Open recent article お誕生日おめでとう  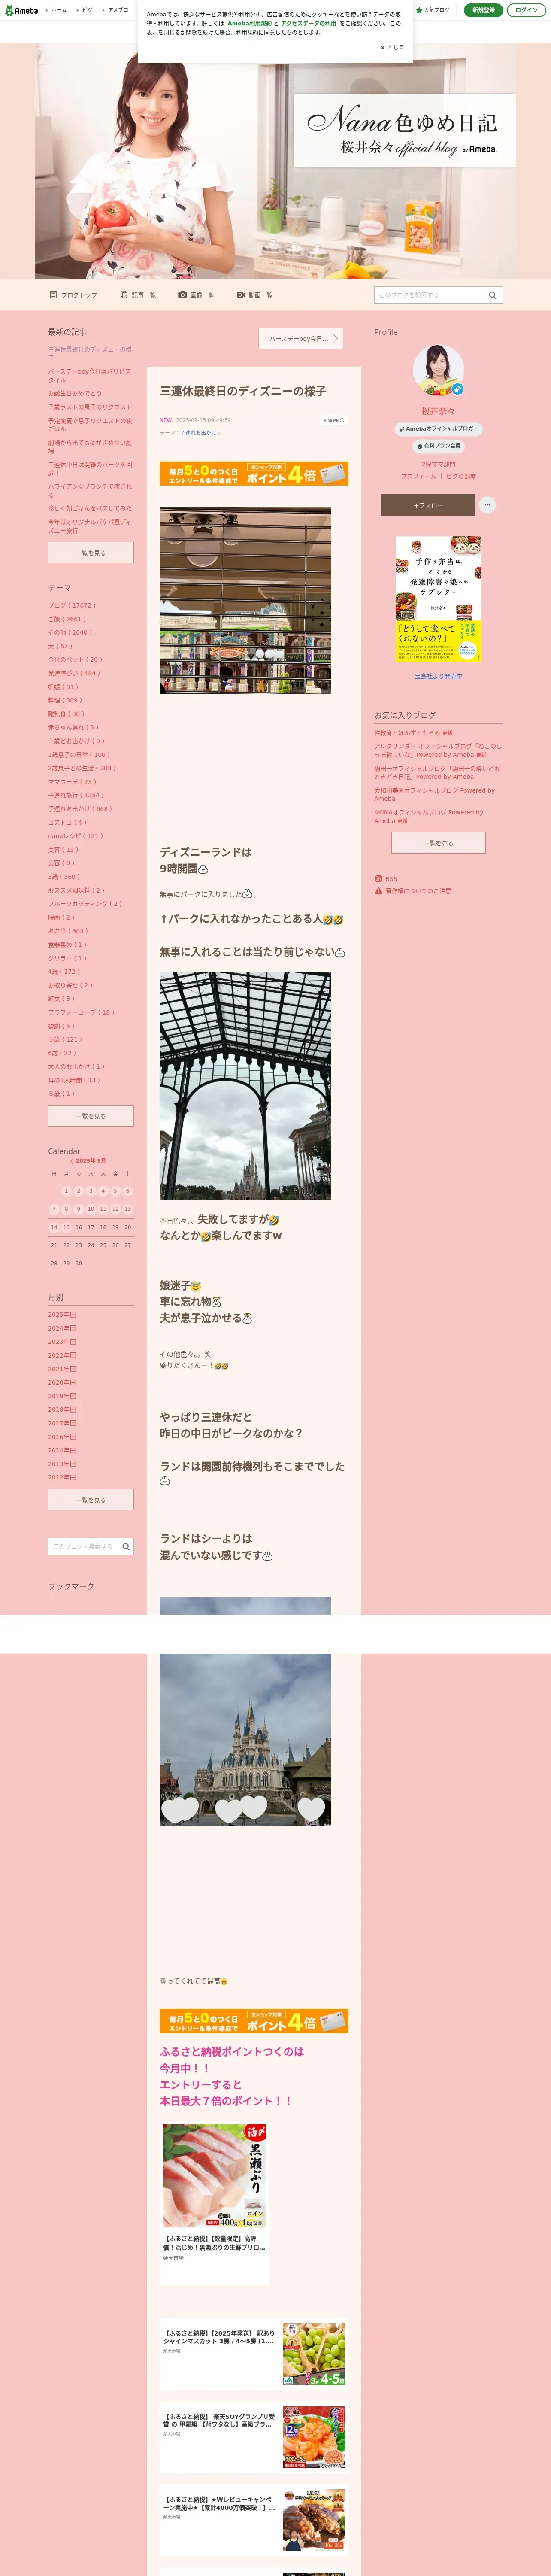pos(75,393)
